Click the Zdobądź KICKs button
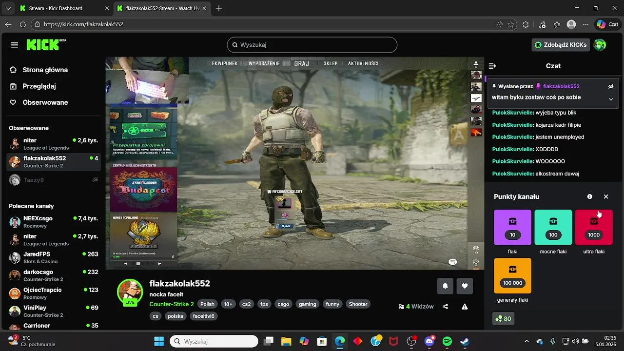Viewport: 624px width, 351px height. pyautogui.click(x=560, y=45)
